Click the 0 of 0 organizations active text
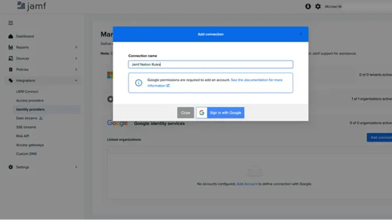This screenshot has height=220, width=392. click(x=370, y=123)
